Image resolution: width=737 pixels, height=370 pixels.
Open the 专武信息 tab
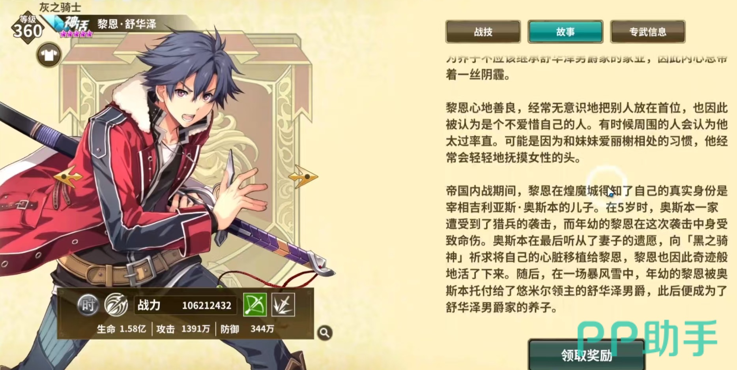point(647,32)
